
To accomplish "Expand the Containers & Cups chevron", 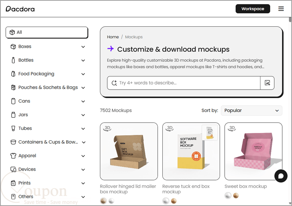I will coord(84,142).
